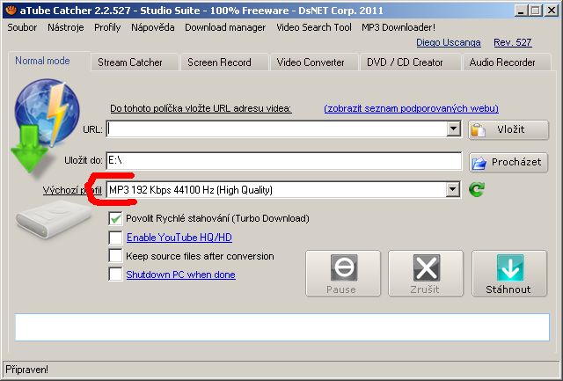Click the Připraven! status bar text
The height and width of the screenshot is (381, 563).
click(26, 370)
